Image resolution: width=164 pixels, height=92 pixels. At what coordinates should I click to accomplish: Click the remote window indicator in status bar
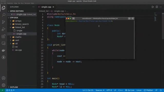point(2,90)
